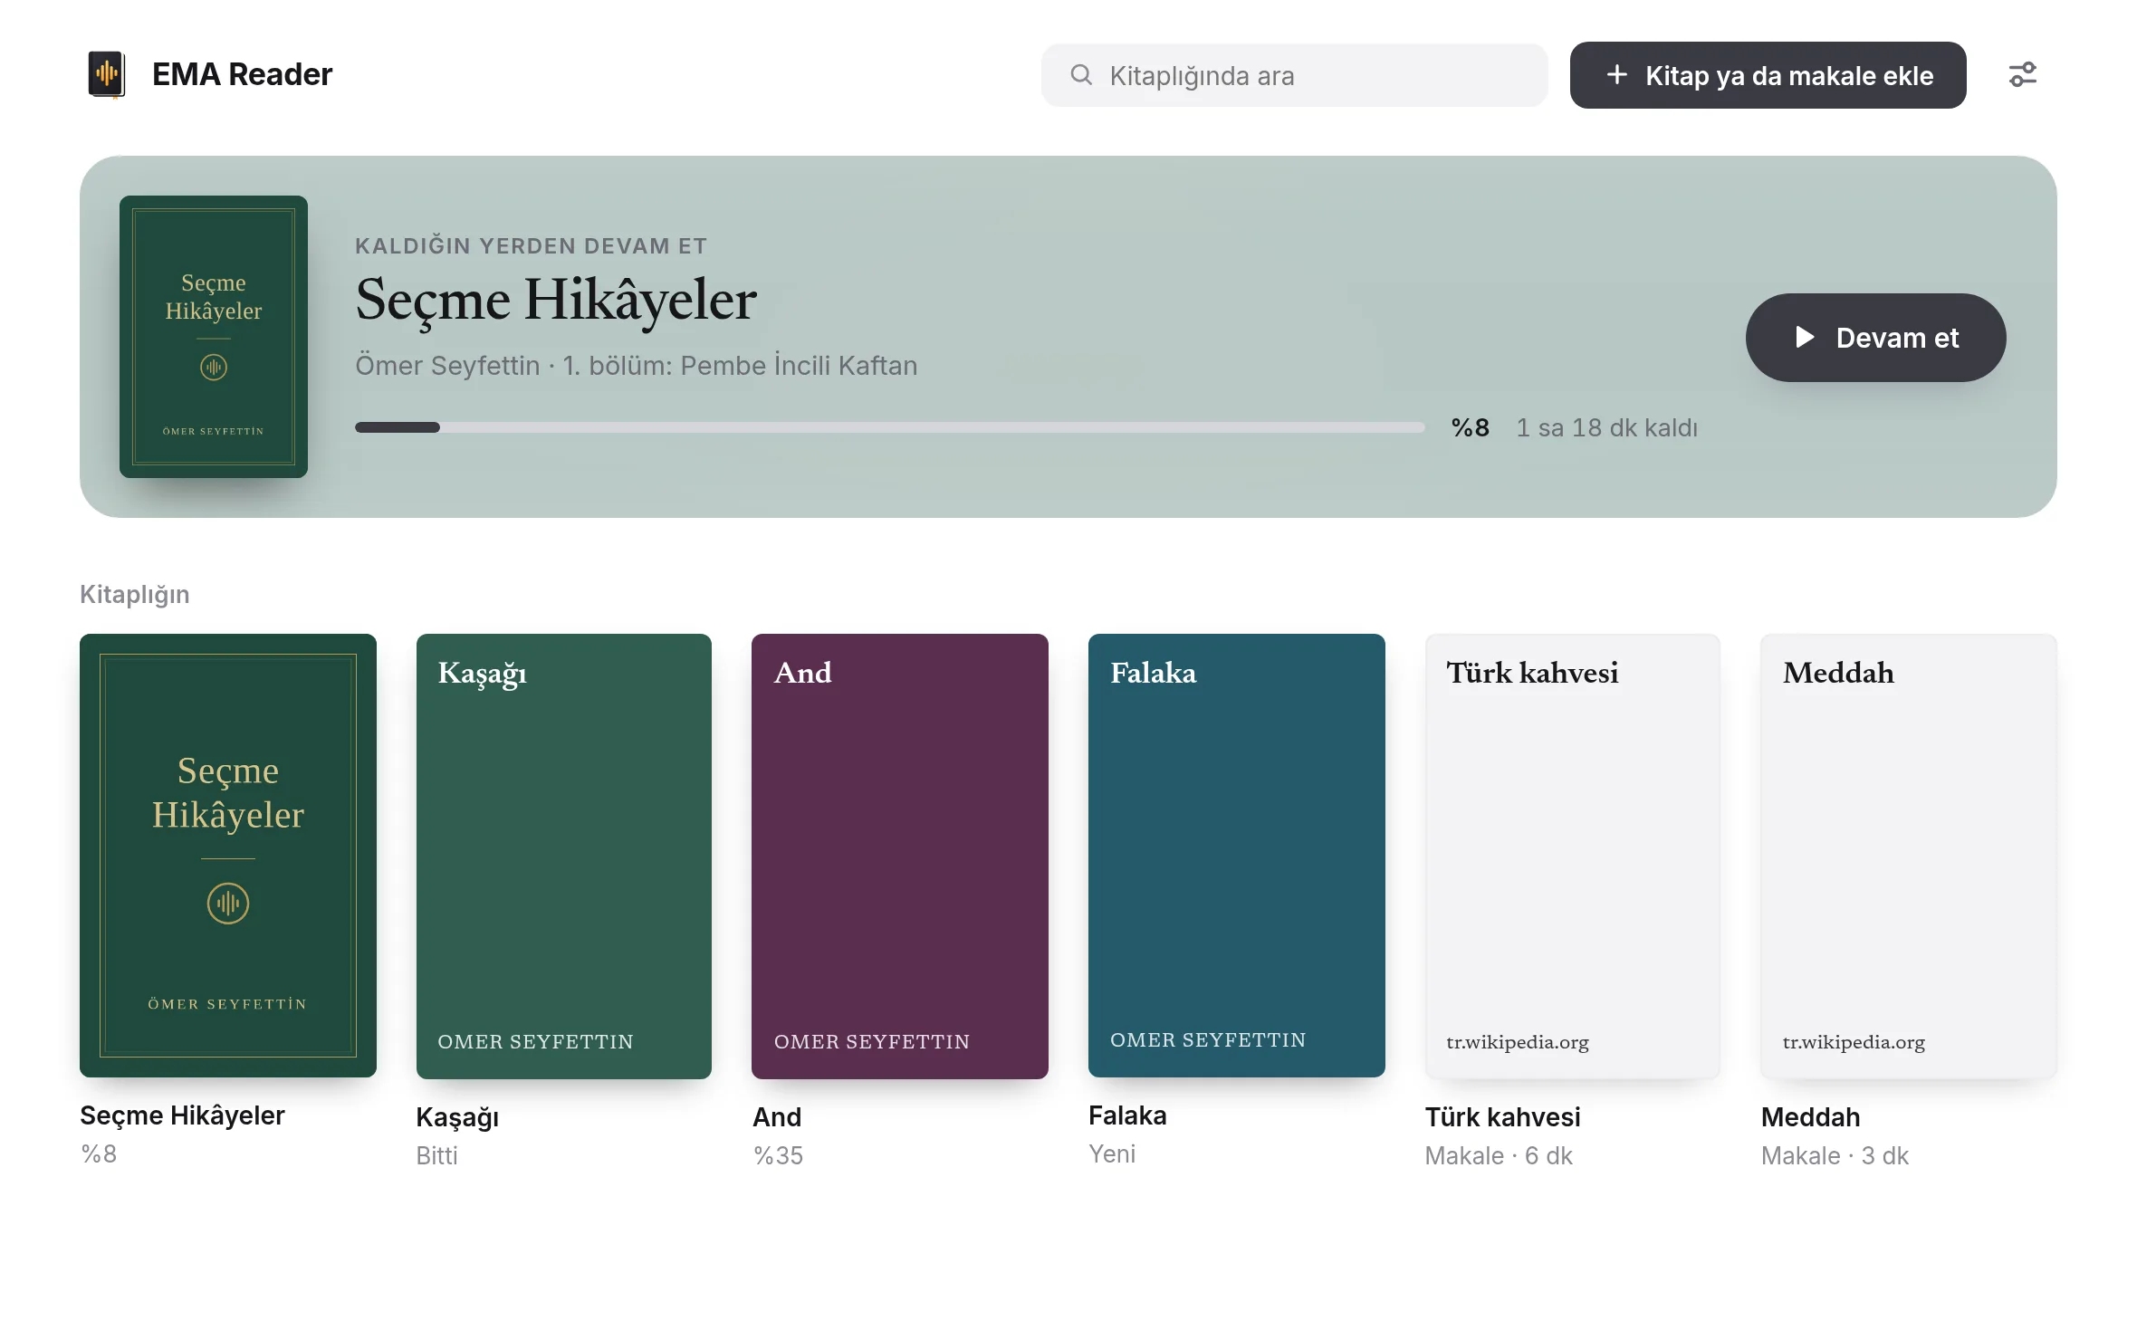
Task: Click the 'Yeni' status text
Action: pyautogui.click(x=1112, y=1154)
